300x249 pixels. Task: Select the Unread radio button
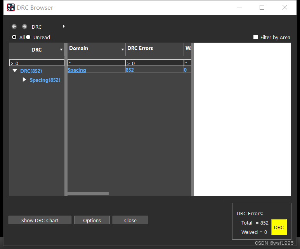(x=28, y=37)
